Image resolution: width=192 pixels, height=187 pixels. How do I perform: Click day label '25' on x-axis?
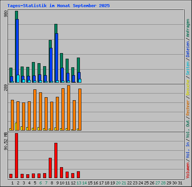click(x=146, y=183)
